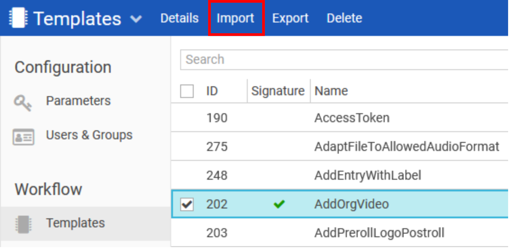Viewport: 509px width, 248px height.
Task: Sort by the ID column header
Action: 212,91
